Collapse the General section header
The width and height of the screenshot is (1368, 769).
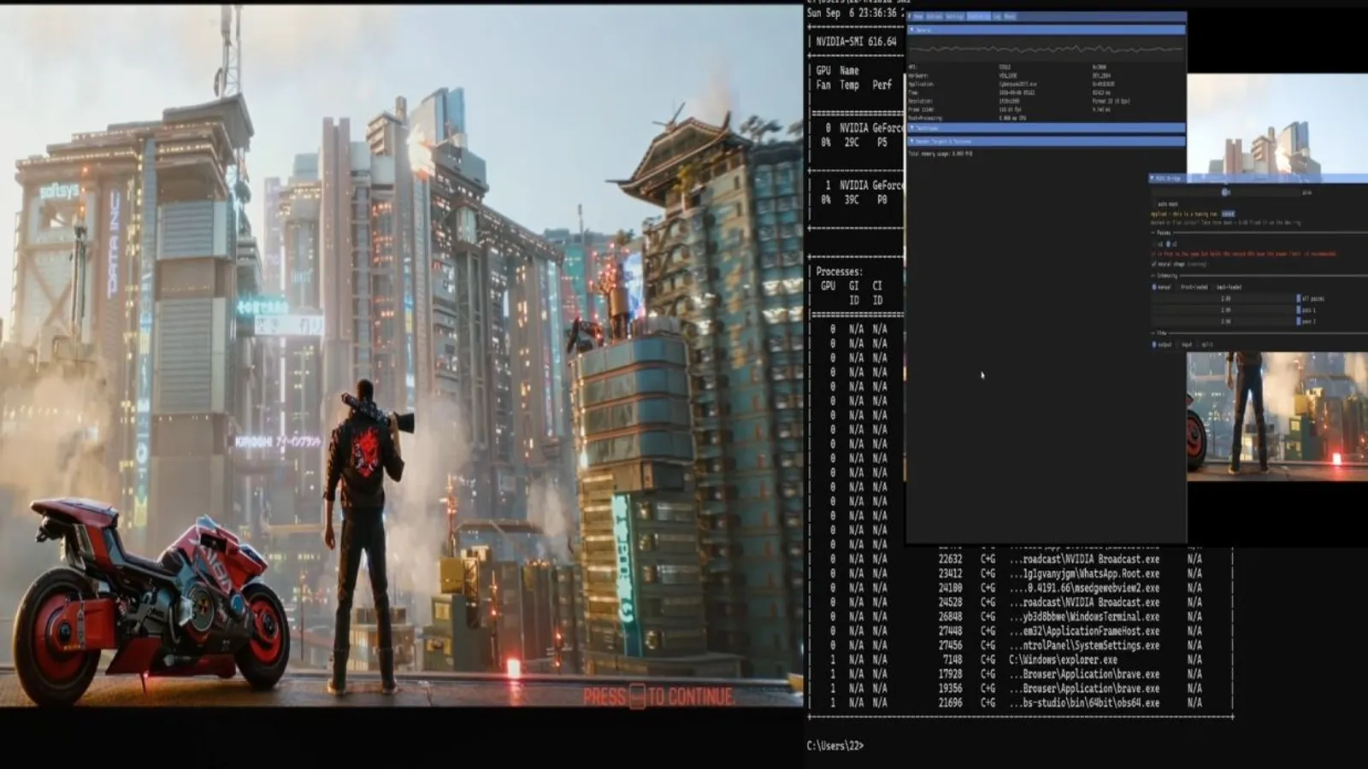click(1047, 30)
